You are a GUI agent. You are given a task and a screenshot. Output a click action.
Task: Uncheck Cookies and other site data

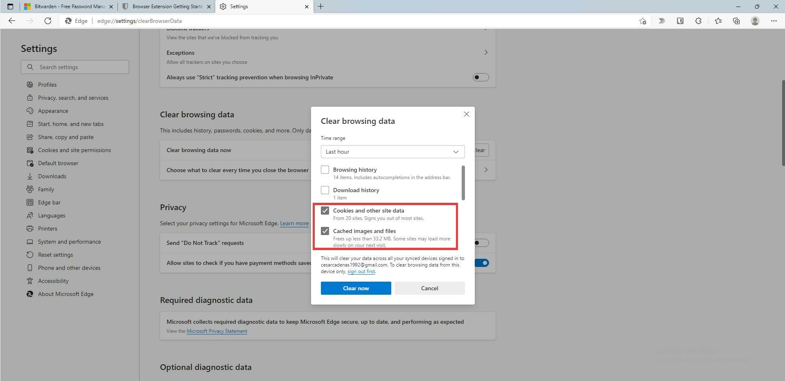tap(325, 211)
